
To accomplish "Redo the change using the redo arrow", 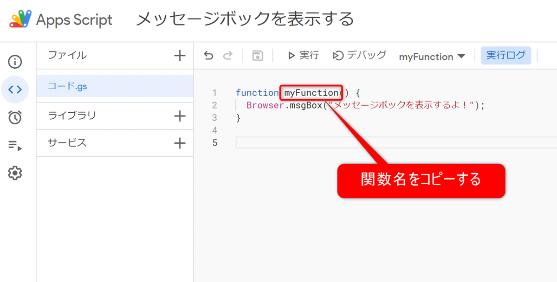I will pyautogui.click(x=228, y=55).
